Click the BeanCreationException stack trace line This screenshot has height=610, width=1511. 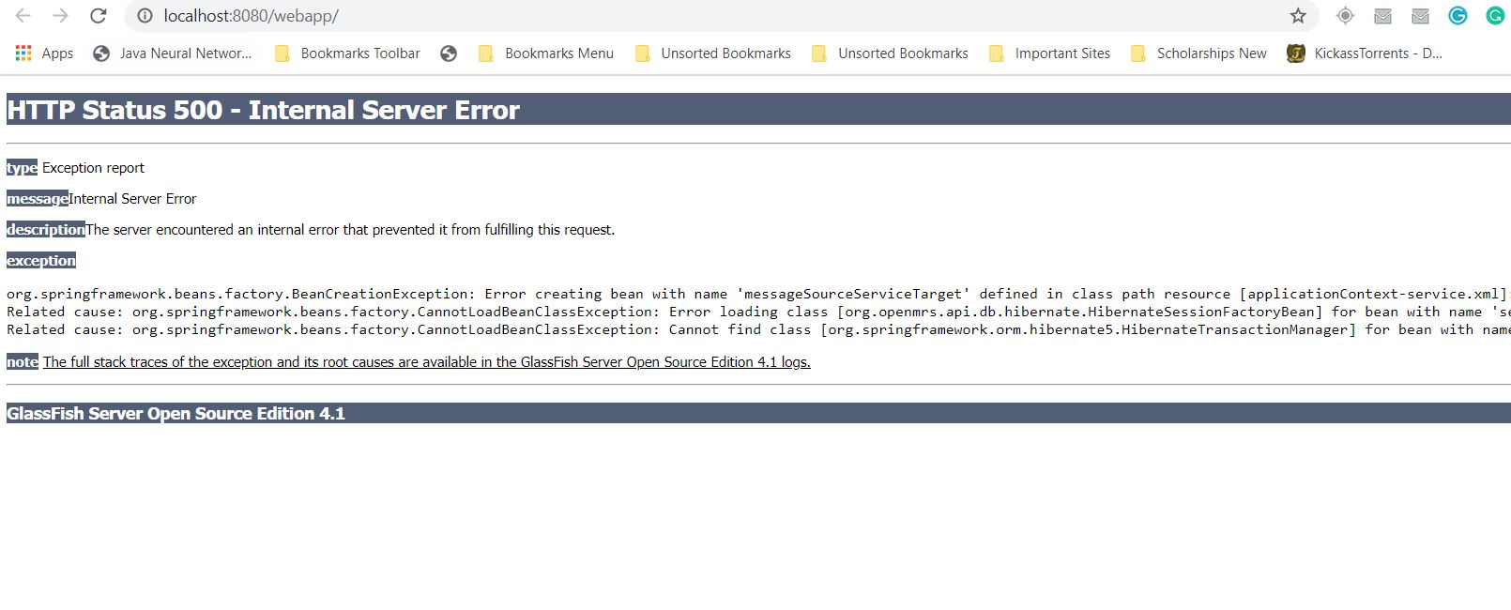coord(757,294)
